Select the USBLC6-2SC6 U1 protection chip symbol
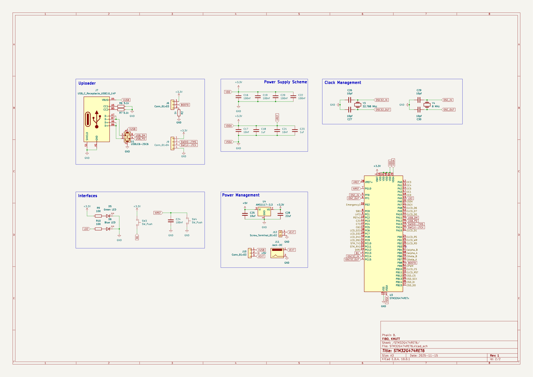Image resolution: width=533 pixels, height=377 pixels. point(127,137)
